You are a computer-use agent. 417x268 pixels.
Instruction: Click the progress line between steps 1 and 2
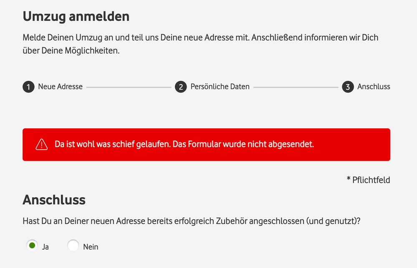click(x=129, y=88)
